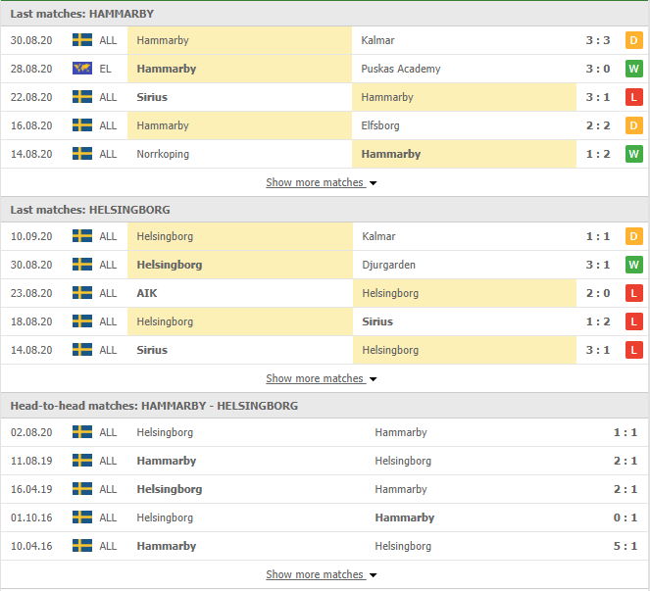This screenshot has height=591, width=650.
Task: Click the loss badge for Sirius vs Hammarby 22.08.20
Action: click(x=634, y=97)
